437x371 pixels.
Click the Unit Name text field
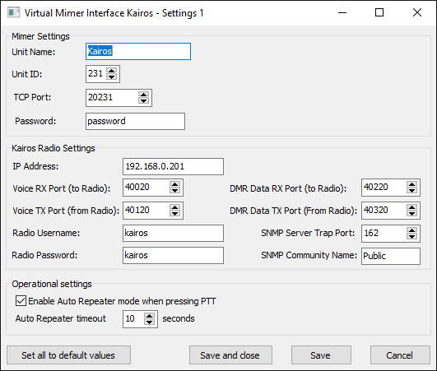138,51
